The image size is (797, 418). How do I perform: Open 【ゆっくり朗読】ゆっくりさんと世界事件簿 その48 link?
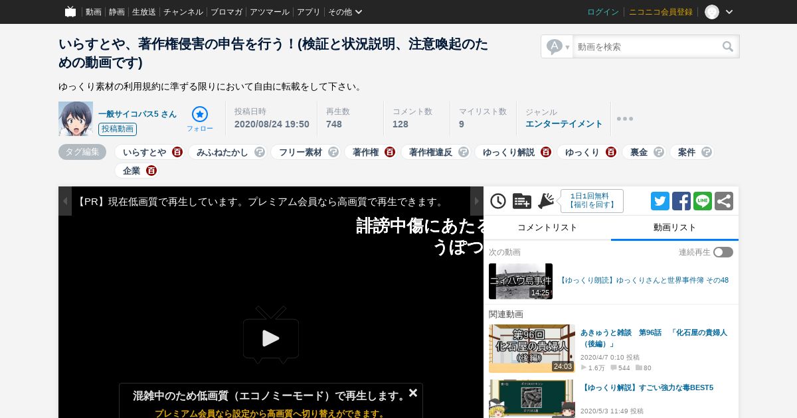coord(643,281)
